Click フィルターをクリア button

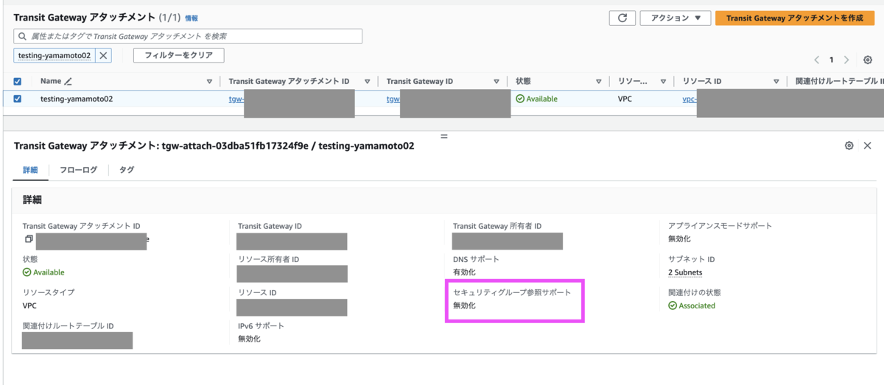(x=179, y=55)
